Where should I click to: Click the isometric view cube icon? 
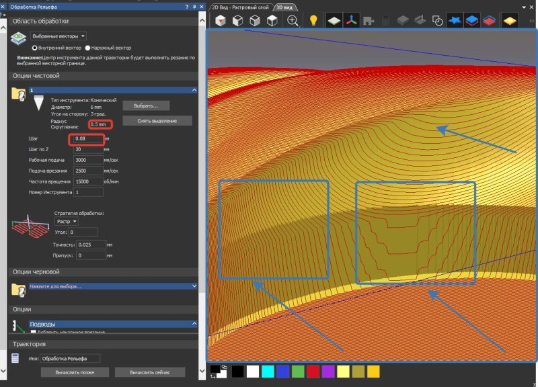(221, 21)
